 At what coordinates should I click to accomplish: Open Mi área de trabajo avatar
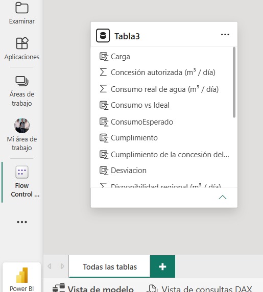click(22, 126)
